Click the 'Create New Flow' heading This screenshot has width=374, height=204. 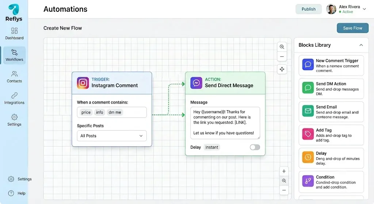click(x=62, y=28)
